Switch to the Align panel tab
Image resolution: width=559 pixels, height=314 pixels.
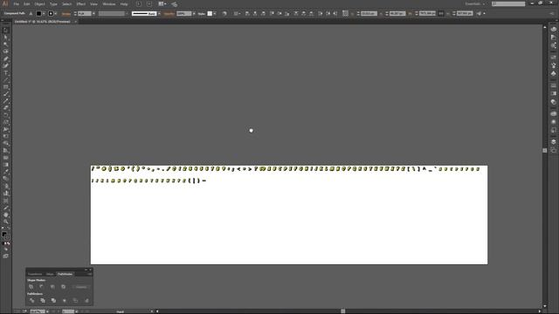point(50,274)
